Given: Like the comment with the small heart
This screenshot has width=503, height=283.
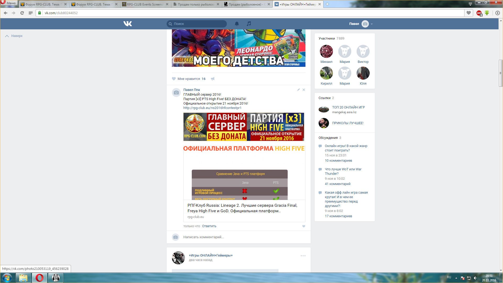Looking at the screenshot, I should pyautogui.click(x=304, y=226).
